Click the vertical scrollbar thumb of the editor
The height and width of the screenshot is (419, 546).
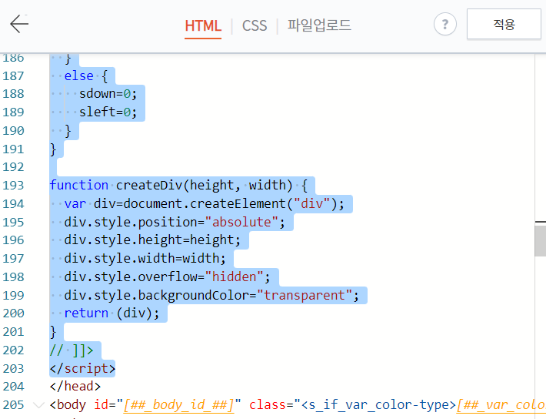pyautogui.click(x=540, y=241)
